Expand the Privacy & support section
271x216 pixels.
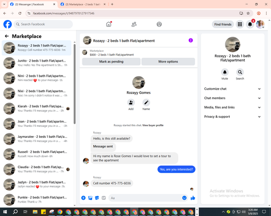coord(233,117)
